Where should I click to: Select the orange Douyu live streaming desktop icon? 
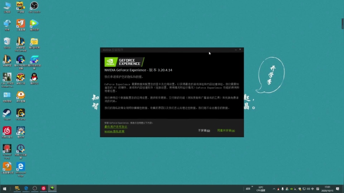click(21, 25)
